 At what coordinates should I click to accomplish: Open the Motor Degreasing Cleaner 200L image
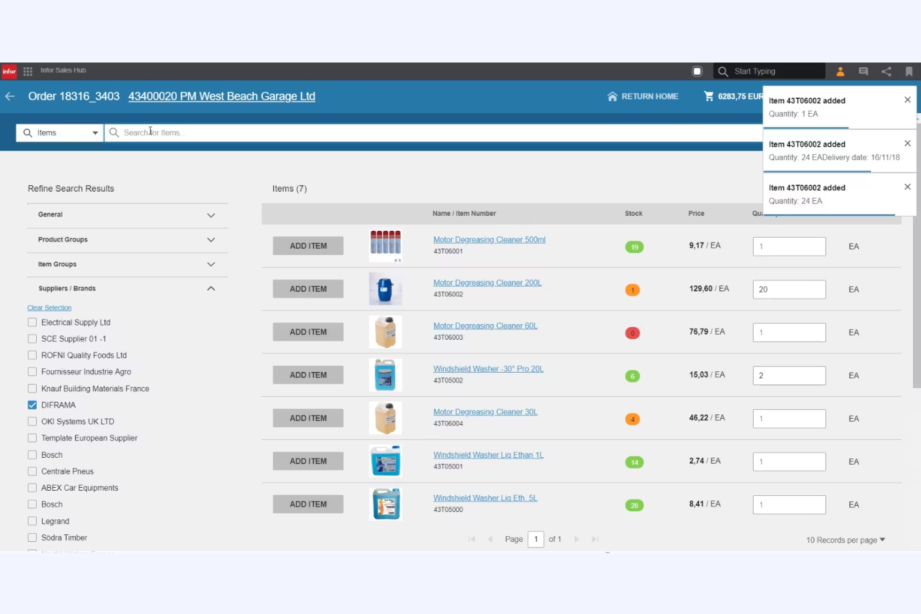coord(385,289)
